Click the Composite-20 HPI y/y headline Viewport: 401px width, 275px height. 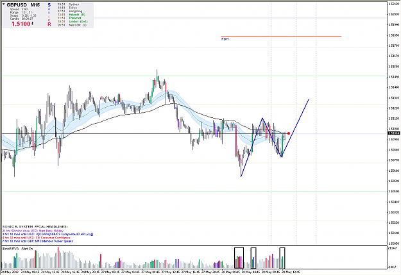48,234
